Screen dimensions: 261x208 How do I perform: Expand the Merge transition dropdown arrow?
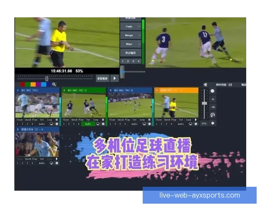139,35
